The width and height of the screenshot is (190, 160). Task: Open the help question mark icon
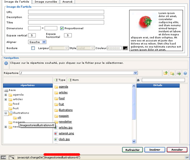pos(185,73)
